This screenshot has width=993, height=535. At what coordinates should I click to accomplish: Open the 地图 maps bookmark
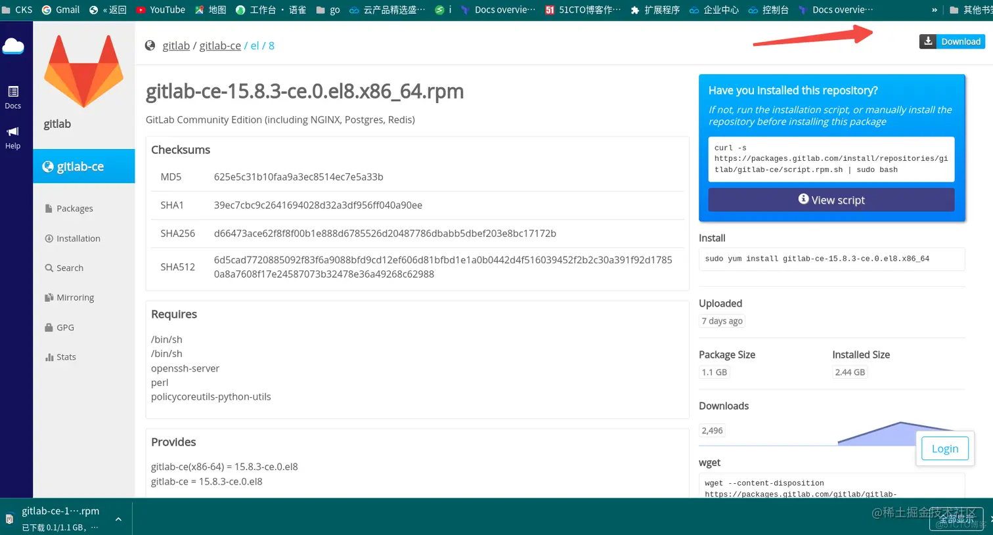tap(210, 10)
